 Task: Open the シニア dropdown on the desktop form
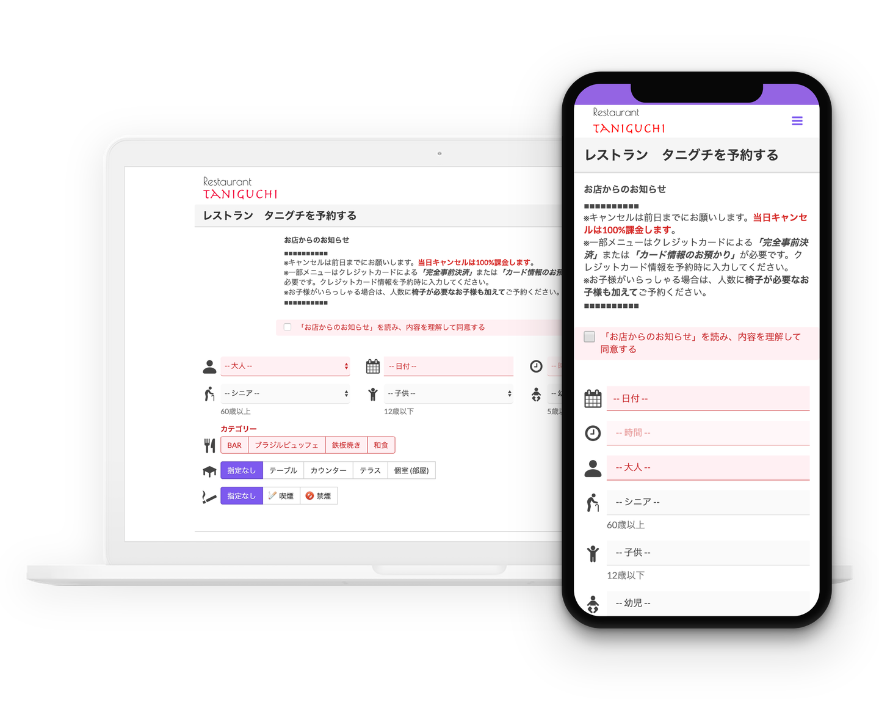point(285,393)
